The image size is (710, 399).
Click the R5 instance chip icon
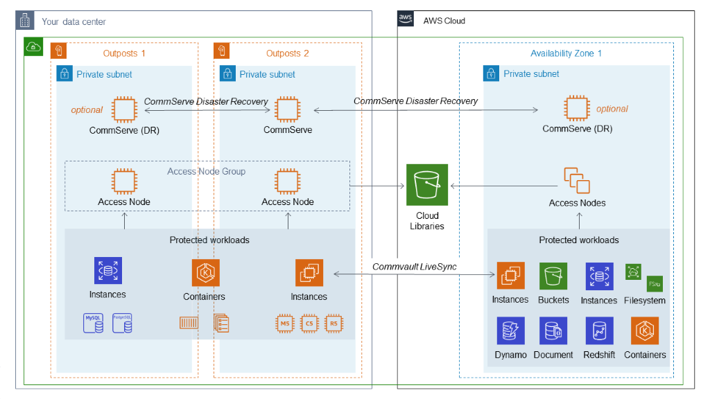pyautogui.click(x=334, y=323)
